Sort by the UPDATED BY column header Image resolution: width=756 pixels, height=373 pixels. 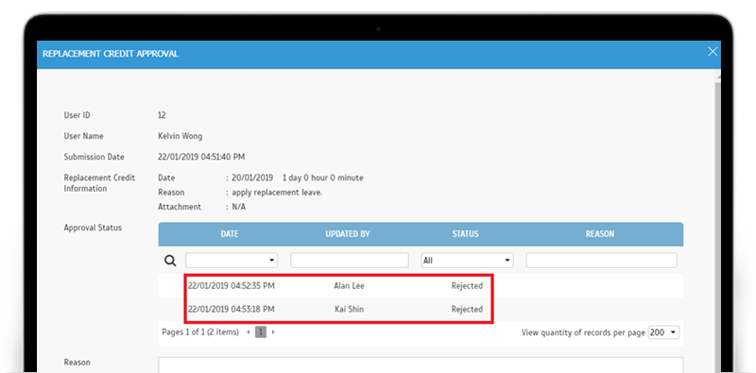348,234
